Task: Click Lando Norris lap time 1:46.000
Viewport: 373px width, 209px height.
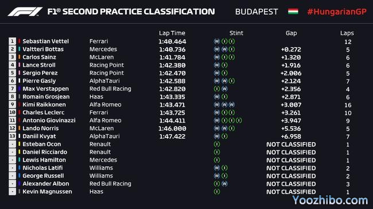Action: tap(172, 128)
